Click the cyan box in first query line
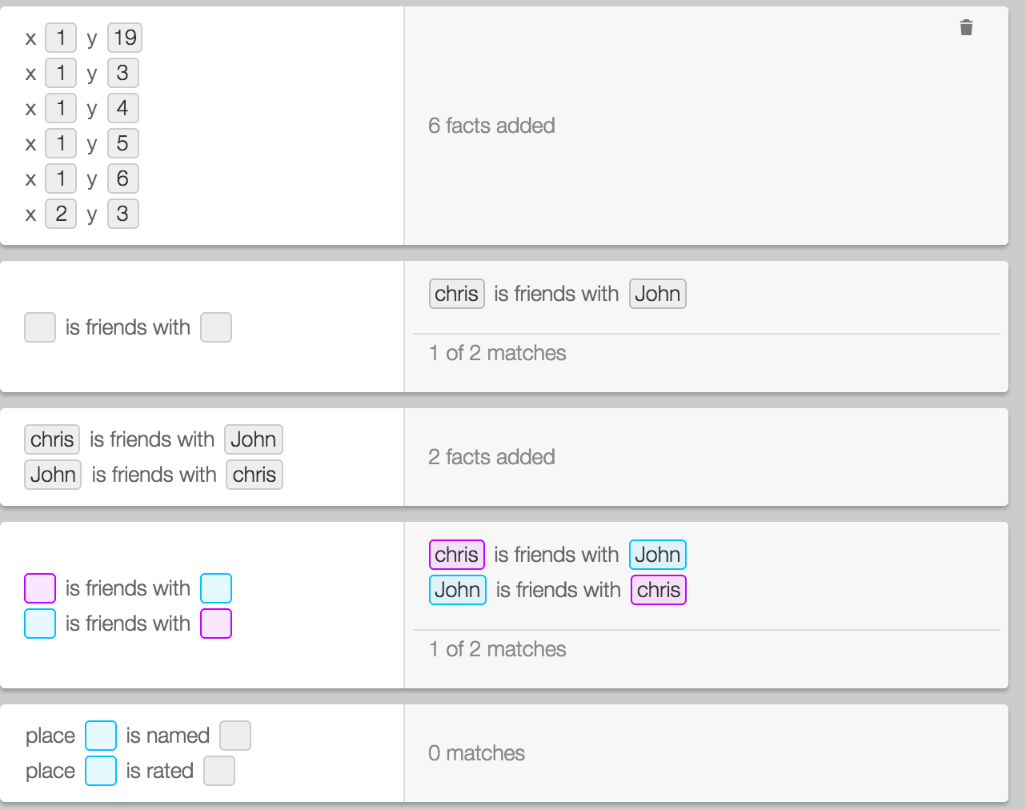Screen dimensions: 1026x810 pos(216,588)
